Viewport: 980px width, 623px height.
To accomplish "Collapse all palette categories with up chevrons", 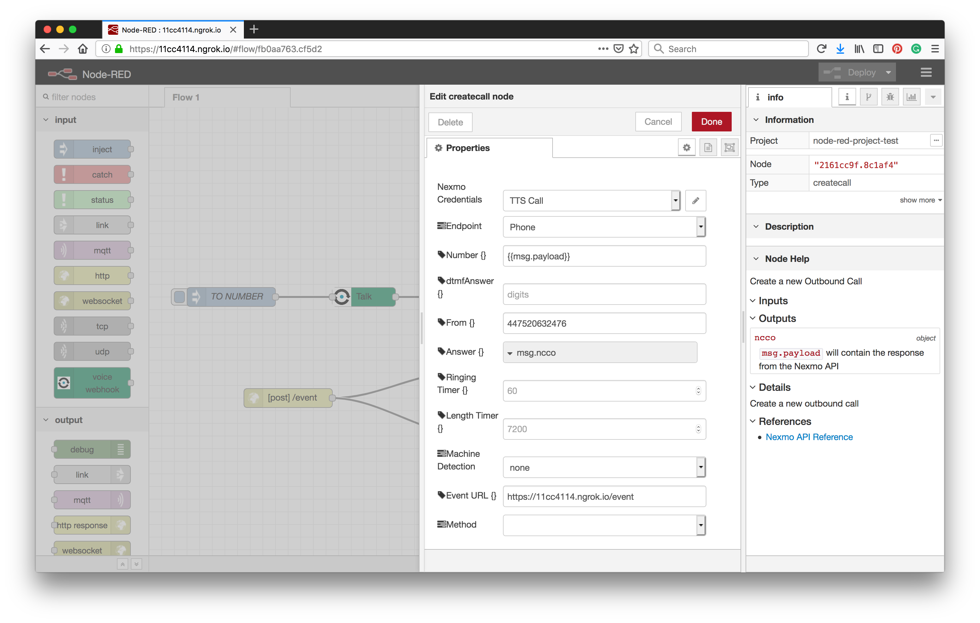I will [x=123, y=564].
